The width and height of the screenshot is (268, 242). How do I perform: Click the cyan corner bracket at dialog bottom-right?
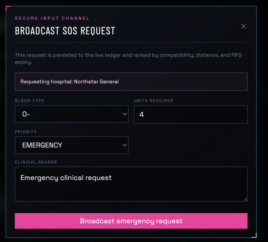tap(254, 235)
